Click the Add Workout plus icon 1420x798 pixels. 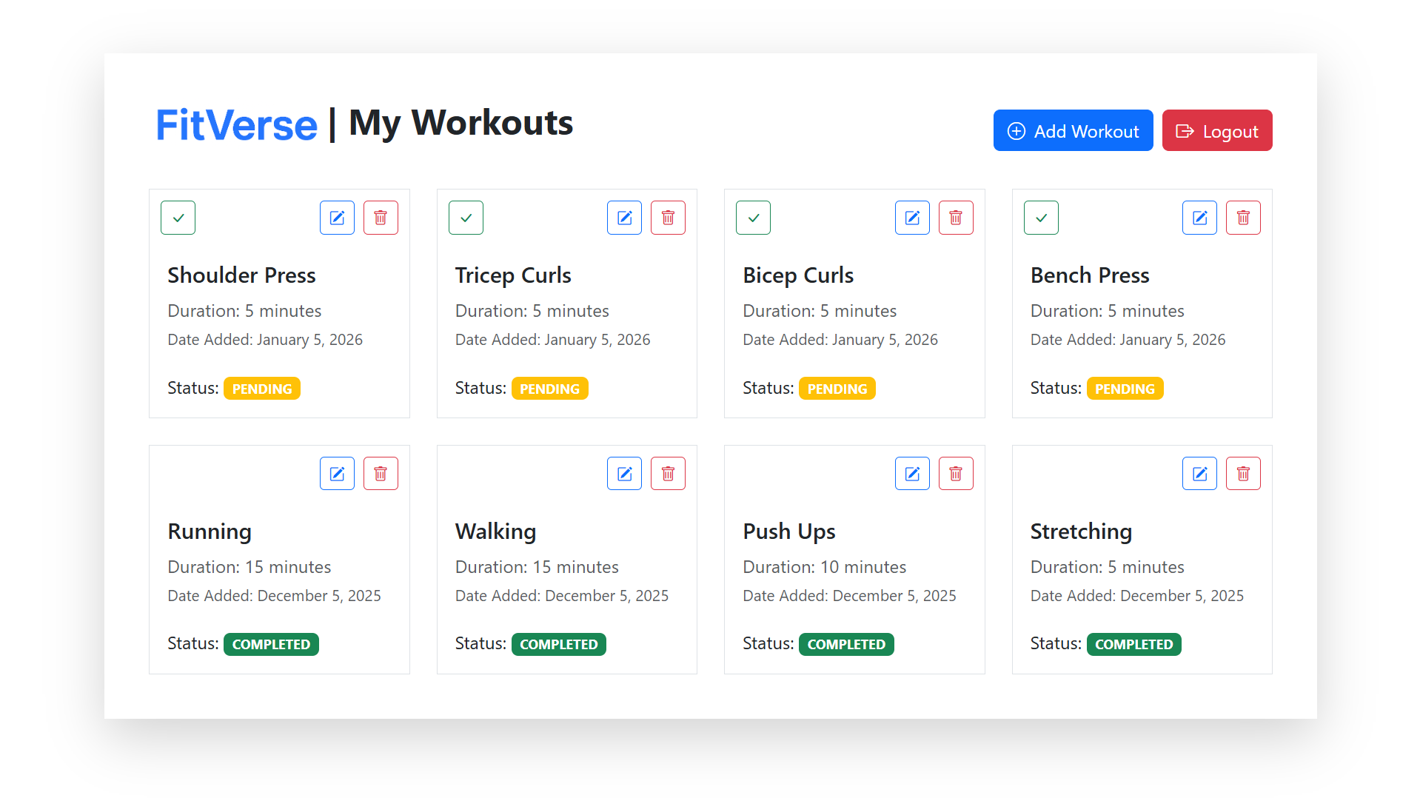click(x=1017, y=130)
